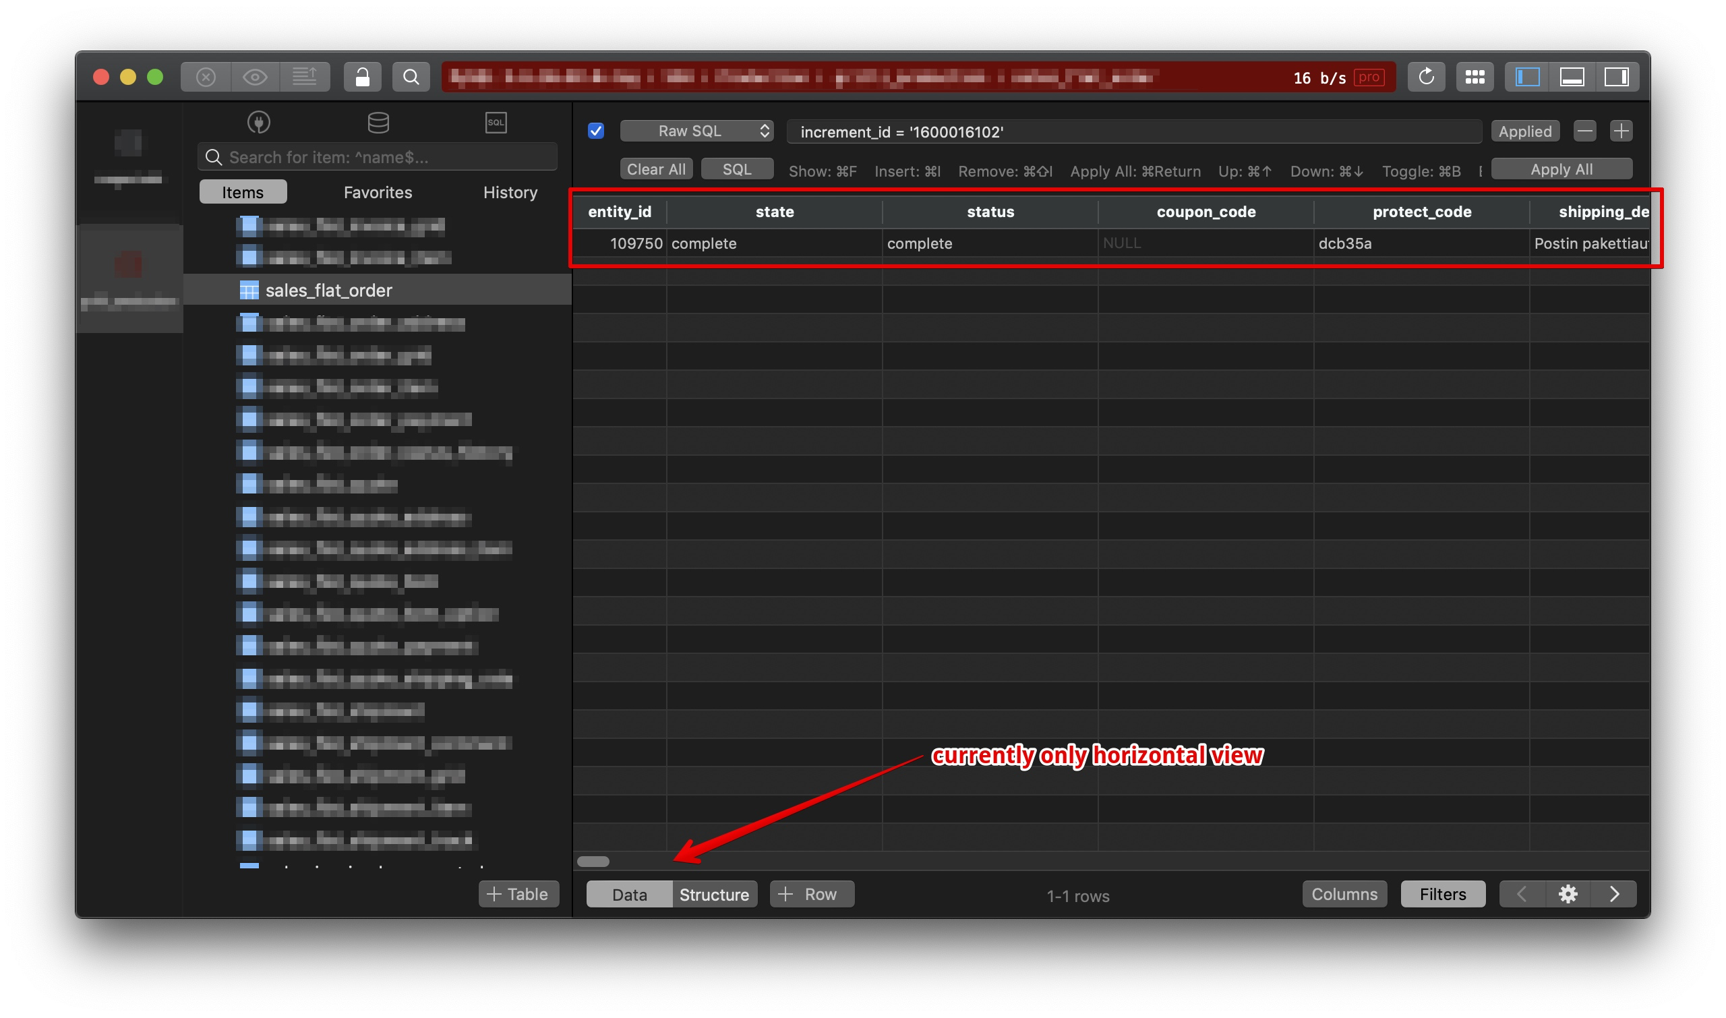Click the plus to add a filter
The width and height of the screenshot is (1726, 1018).
pyautogui.click(x=1621, y=131)
